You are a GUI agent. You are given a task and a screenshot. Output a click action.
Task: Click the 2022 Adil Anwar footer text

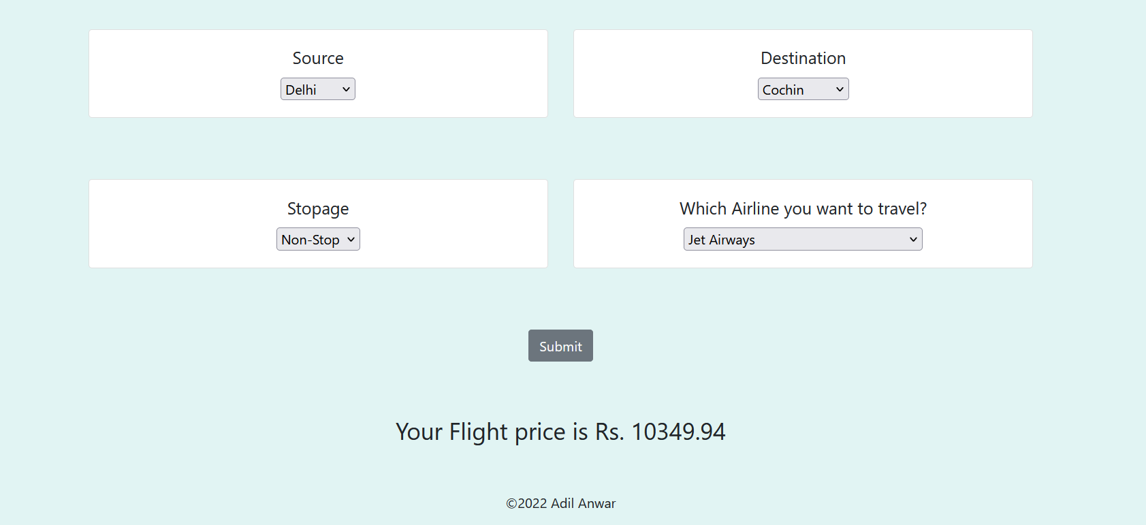point(560,503)
